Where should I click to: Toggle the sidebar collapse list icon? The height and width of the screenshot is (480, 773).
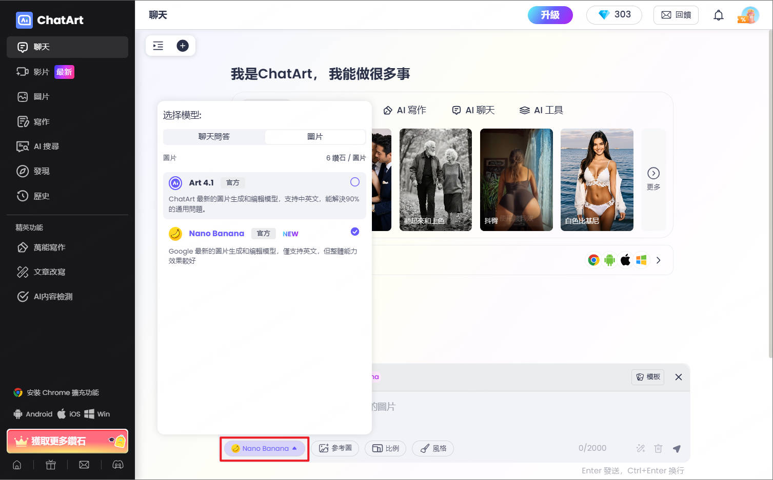(158, 46)
